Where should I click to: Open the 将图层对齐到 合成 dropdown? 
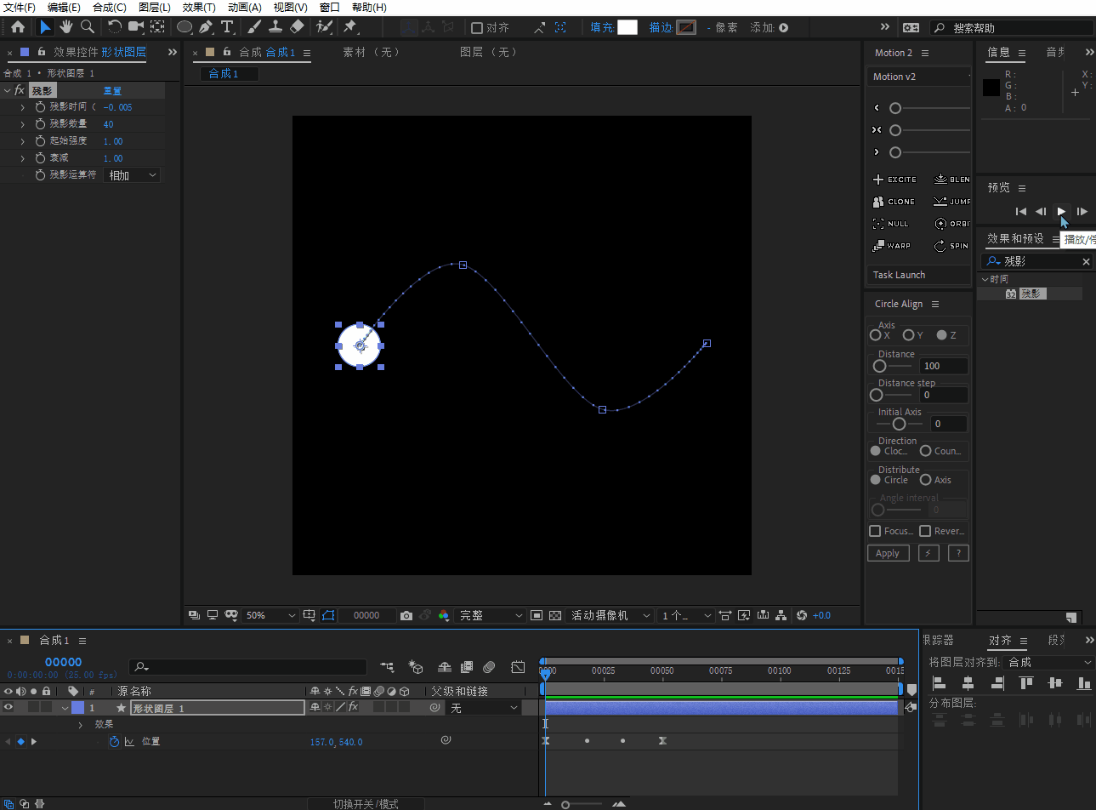coord(1049,662)
